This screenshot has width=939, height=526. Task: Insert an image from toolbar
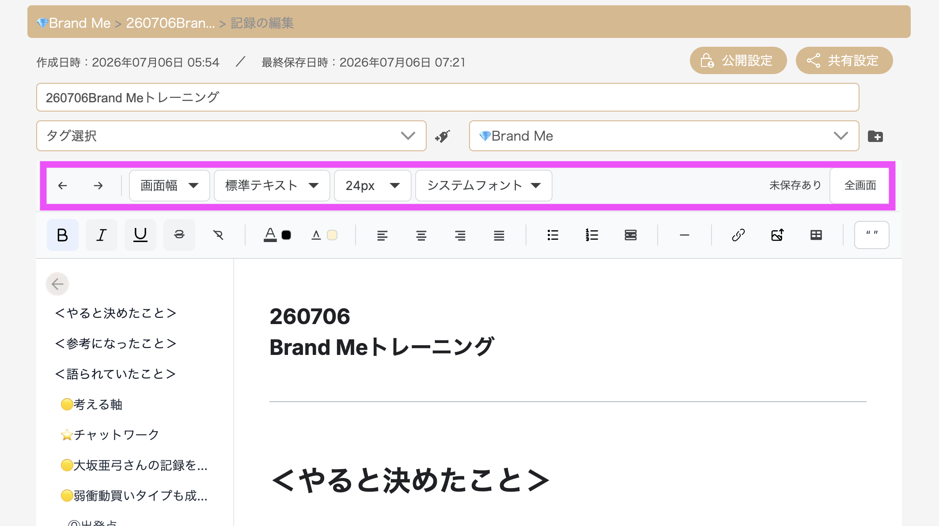(x=777, y=235)
